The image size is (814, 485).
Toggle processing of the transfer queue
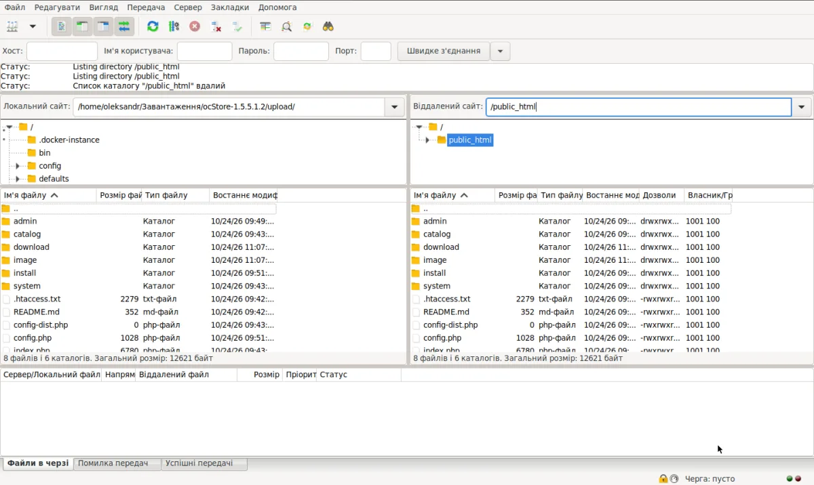pos(174,26)
